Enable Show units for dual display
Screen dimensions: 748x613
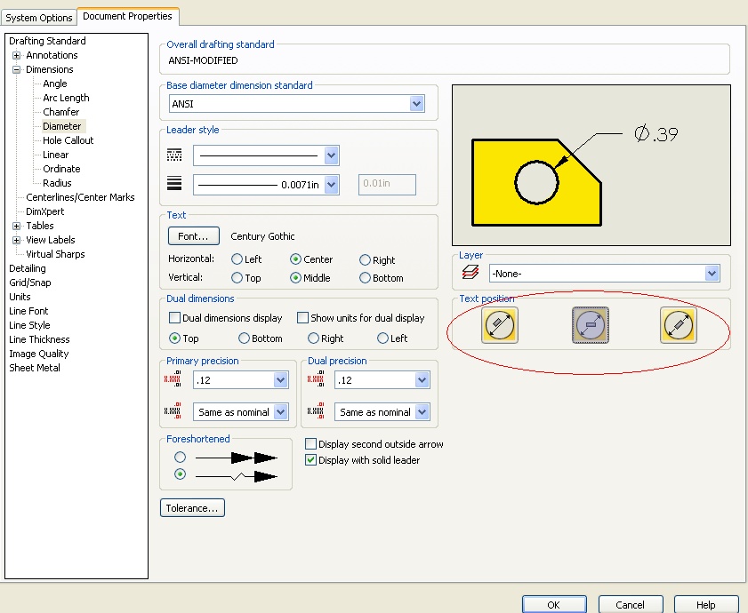[x=302, y=317]
